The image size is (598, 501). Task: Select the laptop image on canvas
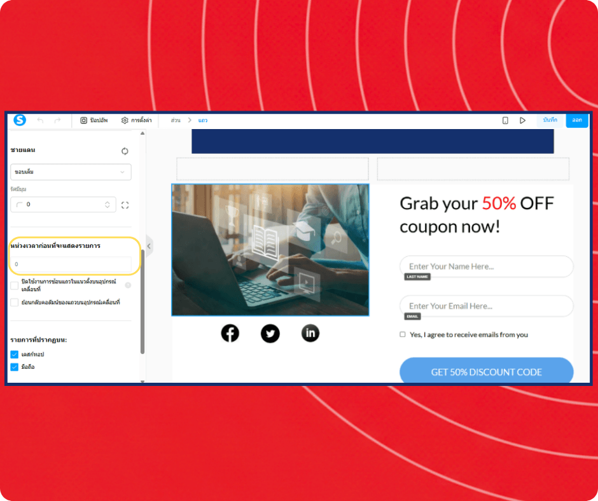[x=270, y=250]
